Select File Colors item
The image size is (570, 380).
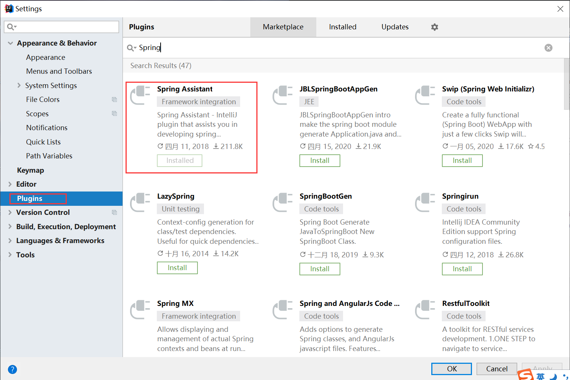point(43,100)
